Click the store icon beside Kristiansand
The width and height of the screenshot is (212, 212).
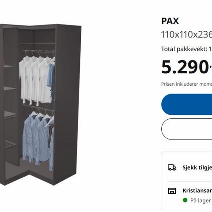point(172,191)
